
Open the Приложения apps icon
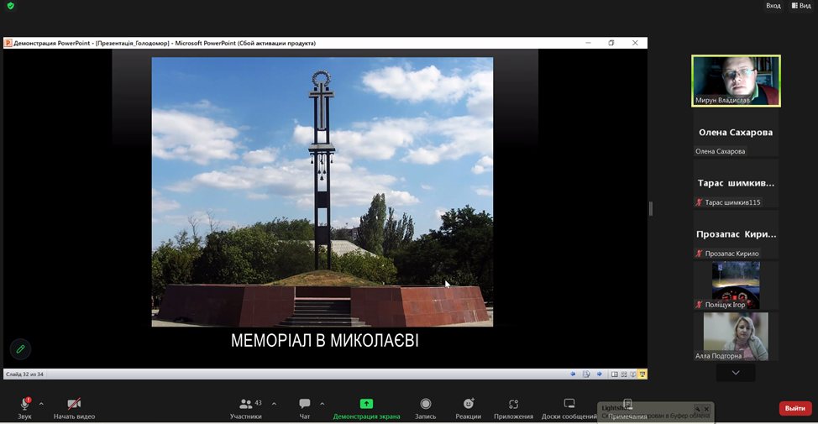point(513,404)
